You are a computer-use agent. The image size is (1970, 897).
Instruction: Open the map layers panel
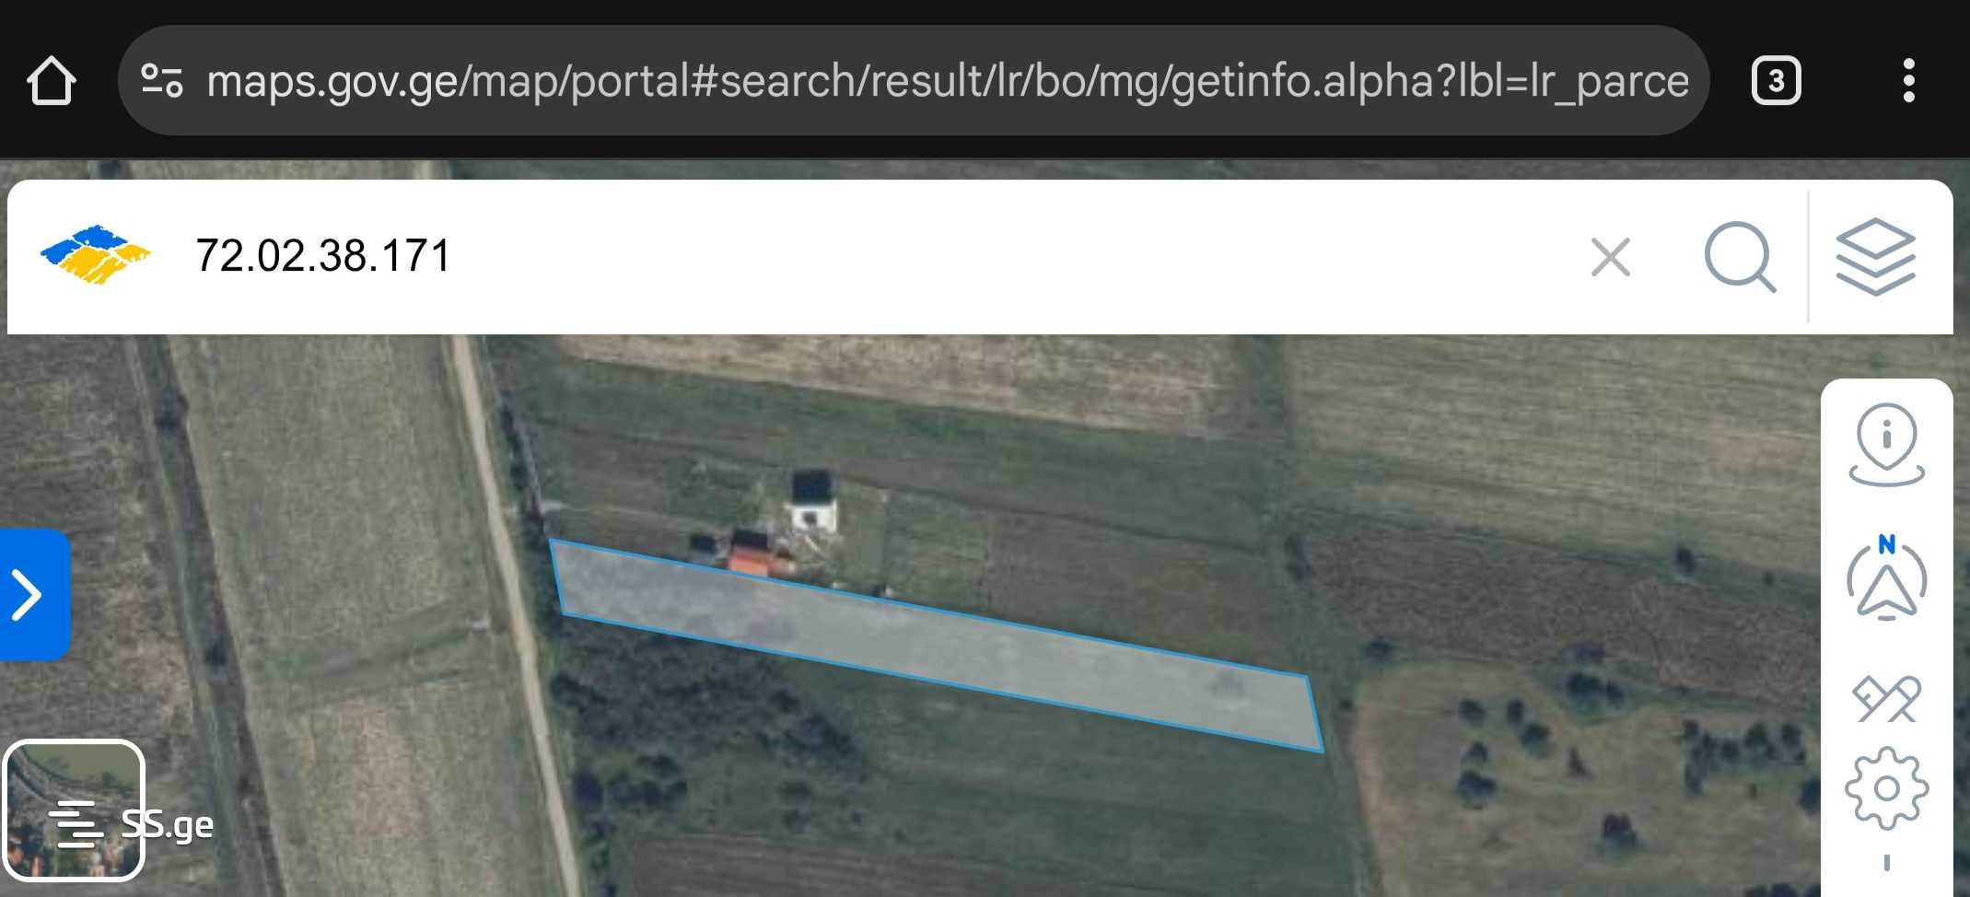click(1875, 257)
